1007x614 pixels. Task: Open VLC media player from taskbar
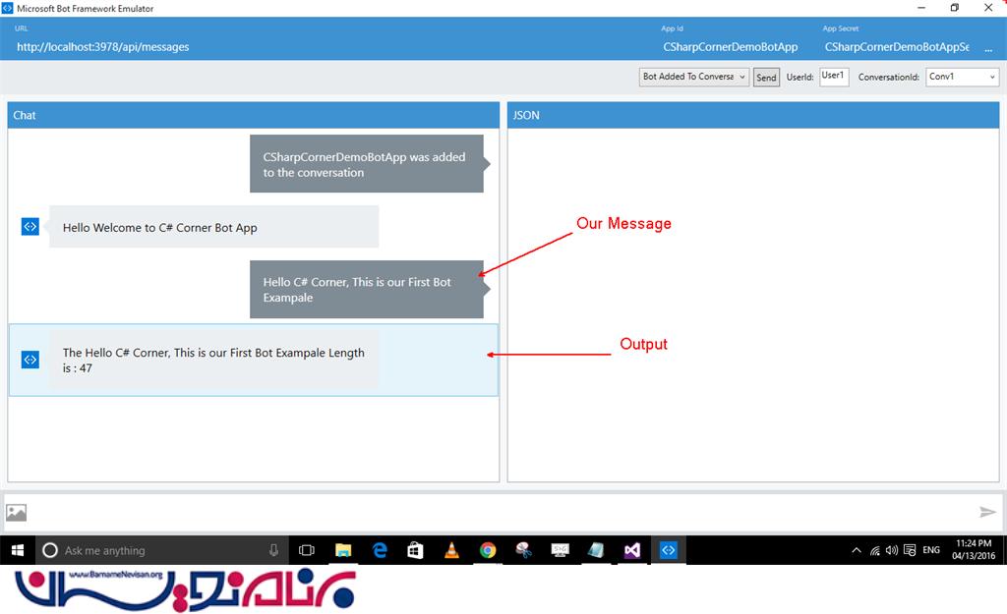click(x=451, y=550)
